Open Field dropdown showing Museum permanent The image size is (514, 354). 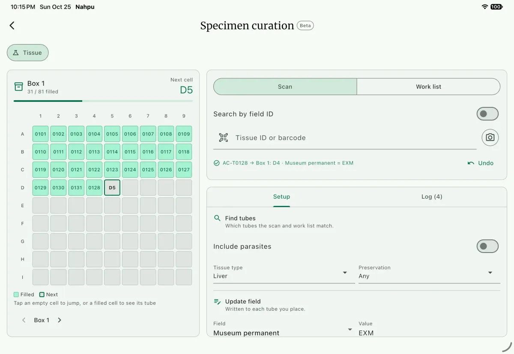coord(284,329)
